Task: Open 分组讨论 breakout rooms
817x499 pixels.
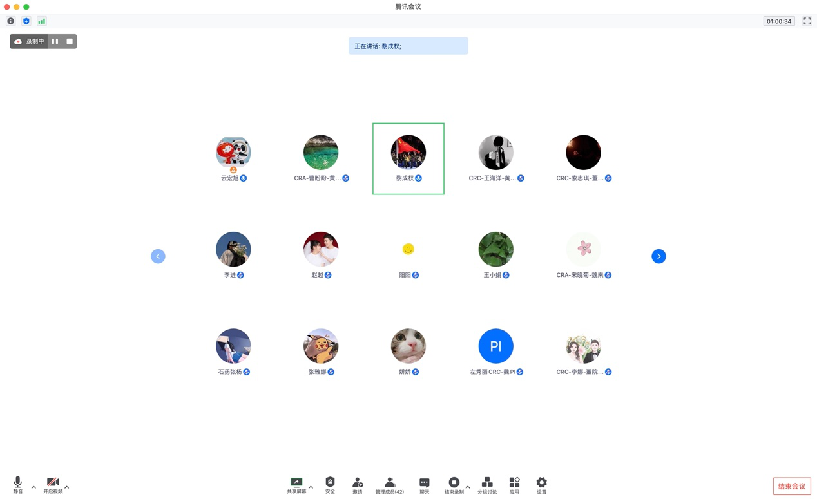Action: pyautogui.click(x=487, y=485)
